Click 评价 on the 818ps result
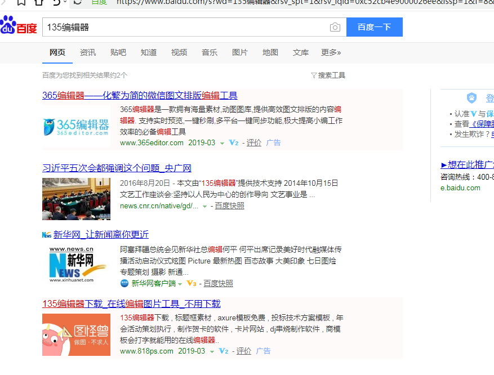Viewport: 494px width, 375px height. click(244, 351)
